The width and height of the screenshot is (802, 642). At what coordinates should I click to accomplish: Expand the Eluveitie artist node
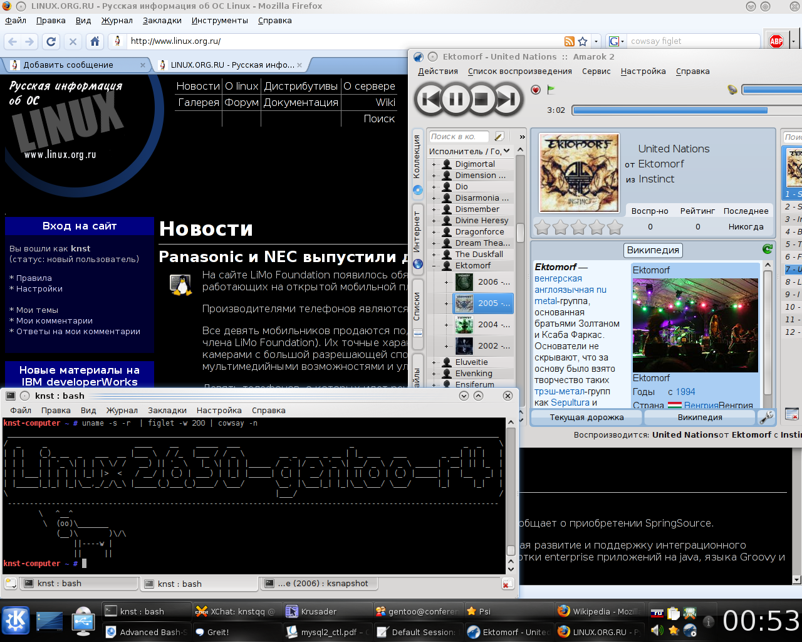point(433,362)
